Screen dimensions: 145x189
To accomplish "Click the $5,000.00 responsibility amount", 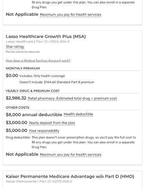I will pos(16,130).
